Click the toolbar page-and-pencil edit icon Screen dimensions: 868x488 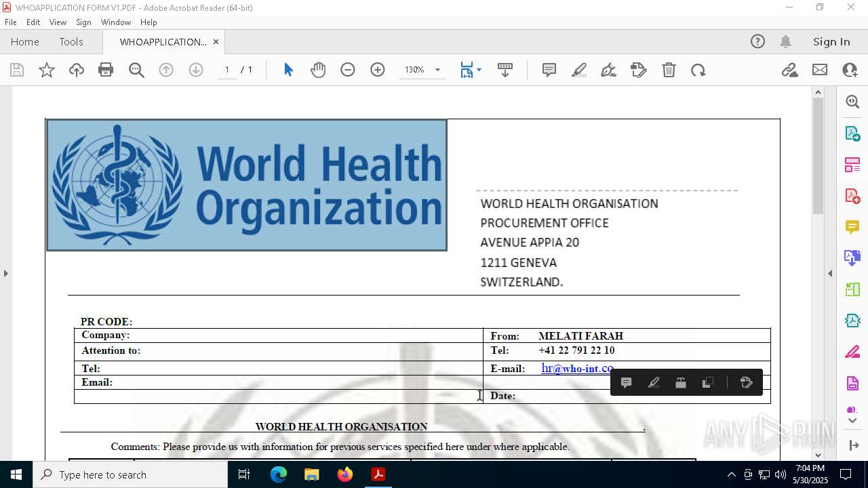[639, 70]
